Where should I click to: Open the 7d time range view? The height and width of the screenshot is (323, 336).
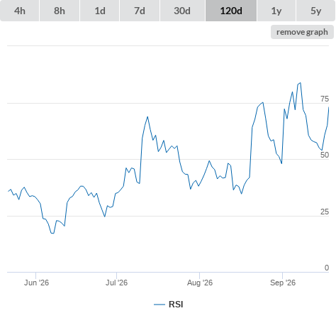[140, 11]
